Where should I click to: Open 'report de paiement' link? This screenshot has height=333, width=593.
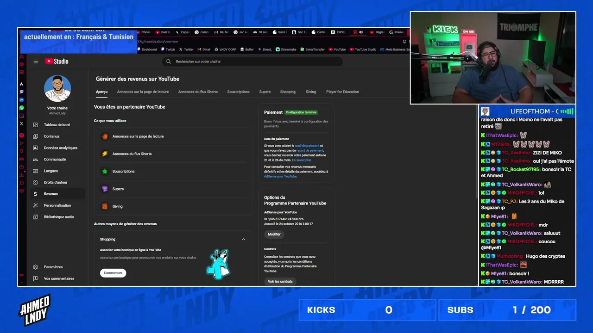coord(309,150)
